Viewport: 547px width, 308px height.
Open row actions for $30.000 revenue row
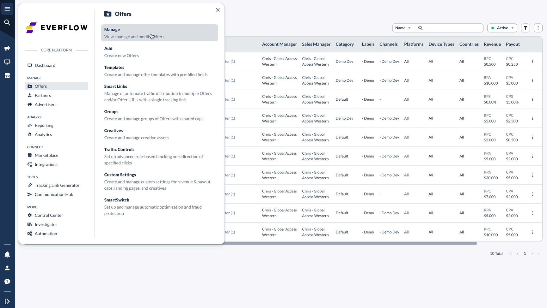(x=533, y=175)
